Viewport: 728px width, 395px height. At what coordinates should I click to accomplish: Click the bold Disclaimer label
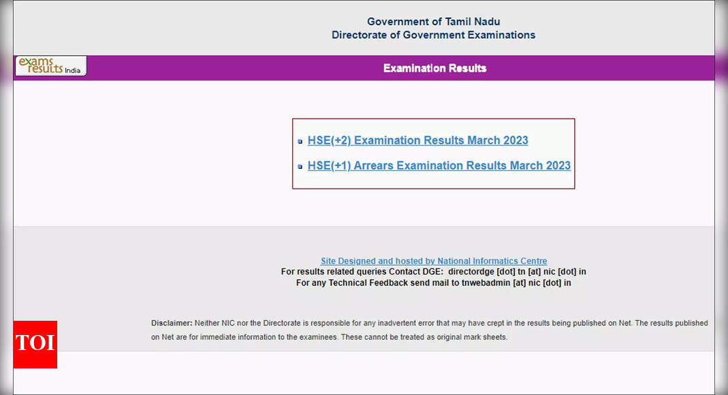point(172,323)
